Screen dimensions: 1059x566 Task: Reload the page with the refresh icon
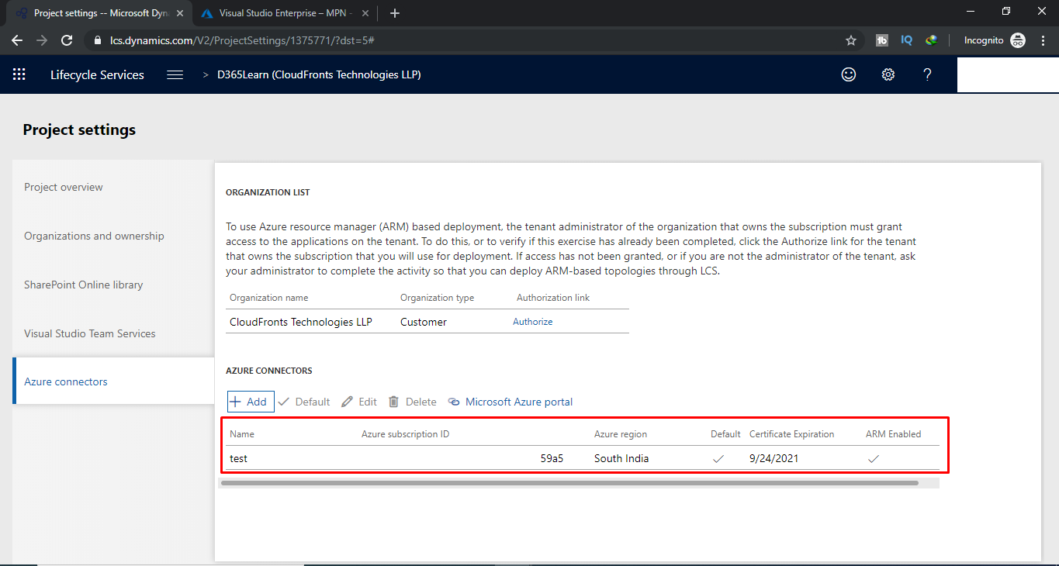pos(67,40)
